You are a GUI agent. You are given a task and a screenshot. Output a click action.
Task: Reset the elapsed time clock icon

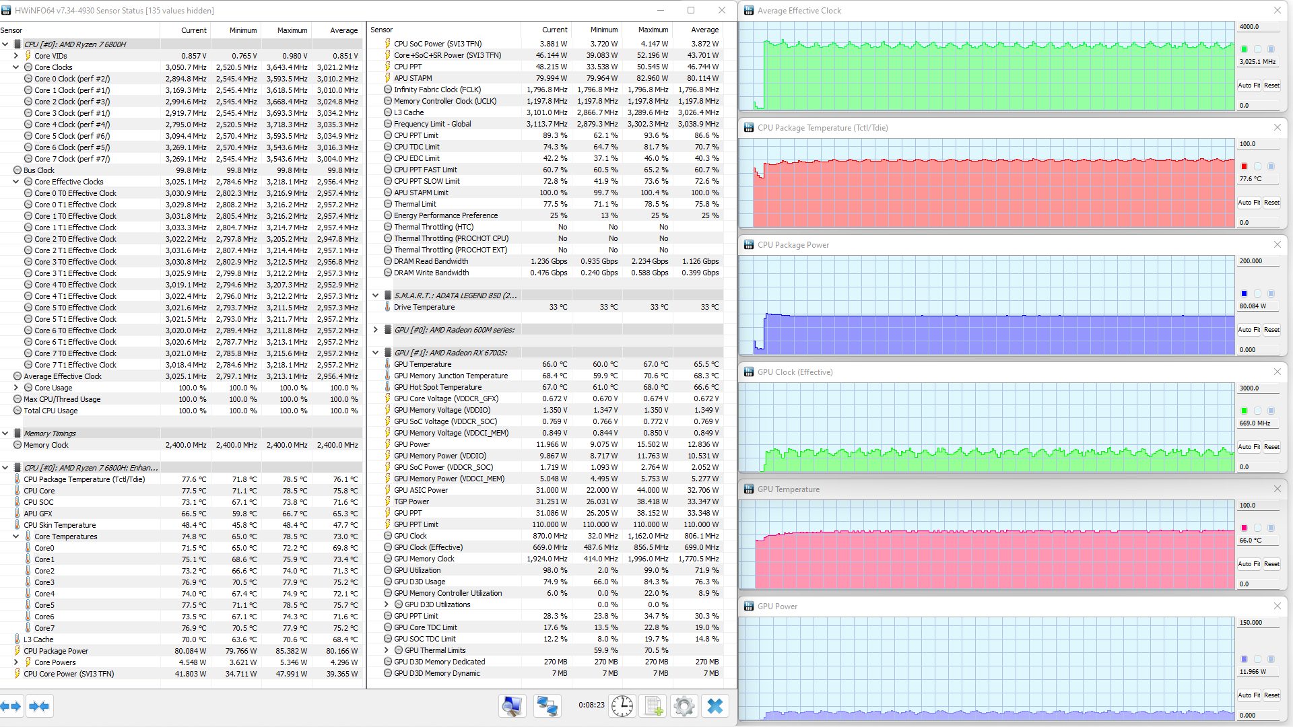click(622, 706)
